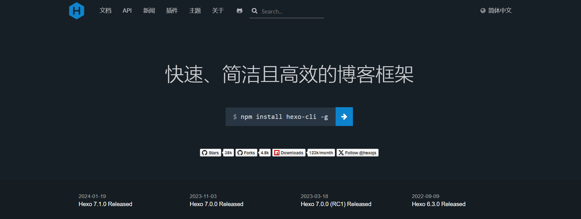The image size is (581, 219).
Task: Open Hexo 6.3.0 Released news link
Action: tap(439, 204)
